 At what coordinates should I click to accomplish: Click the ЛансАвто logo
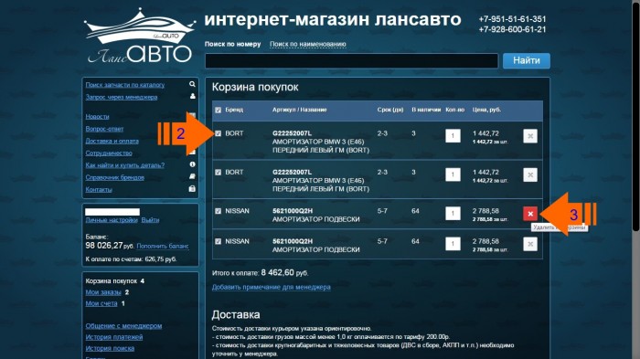click(140, 36)
